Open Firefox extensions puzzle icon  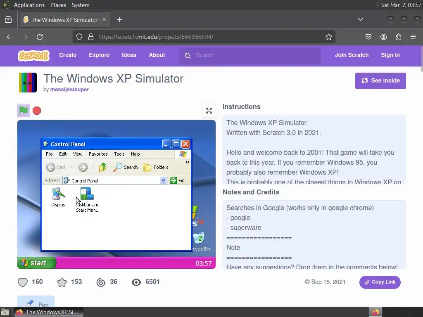click(x=398, y=37)
